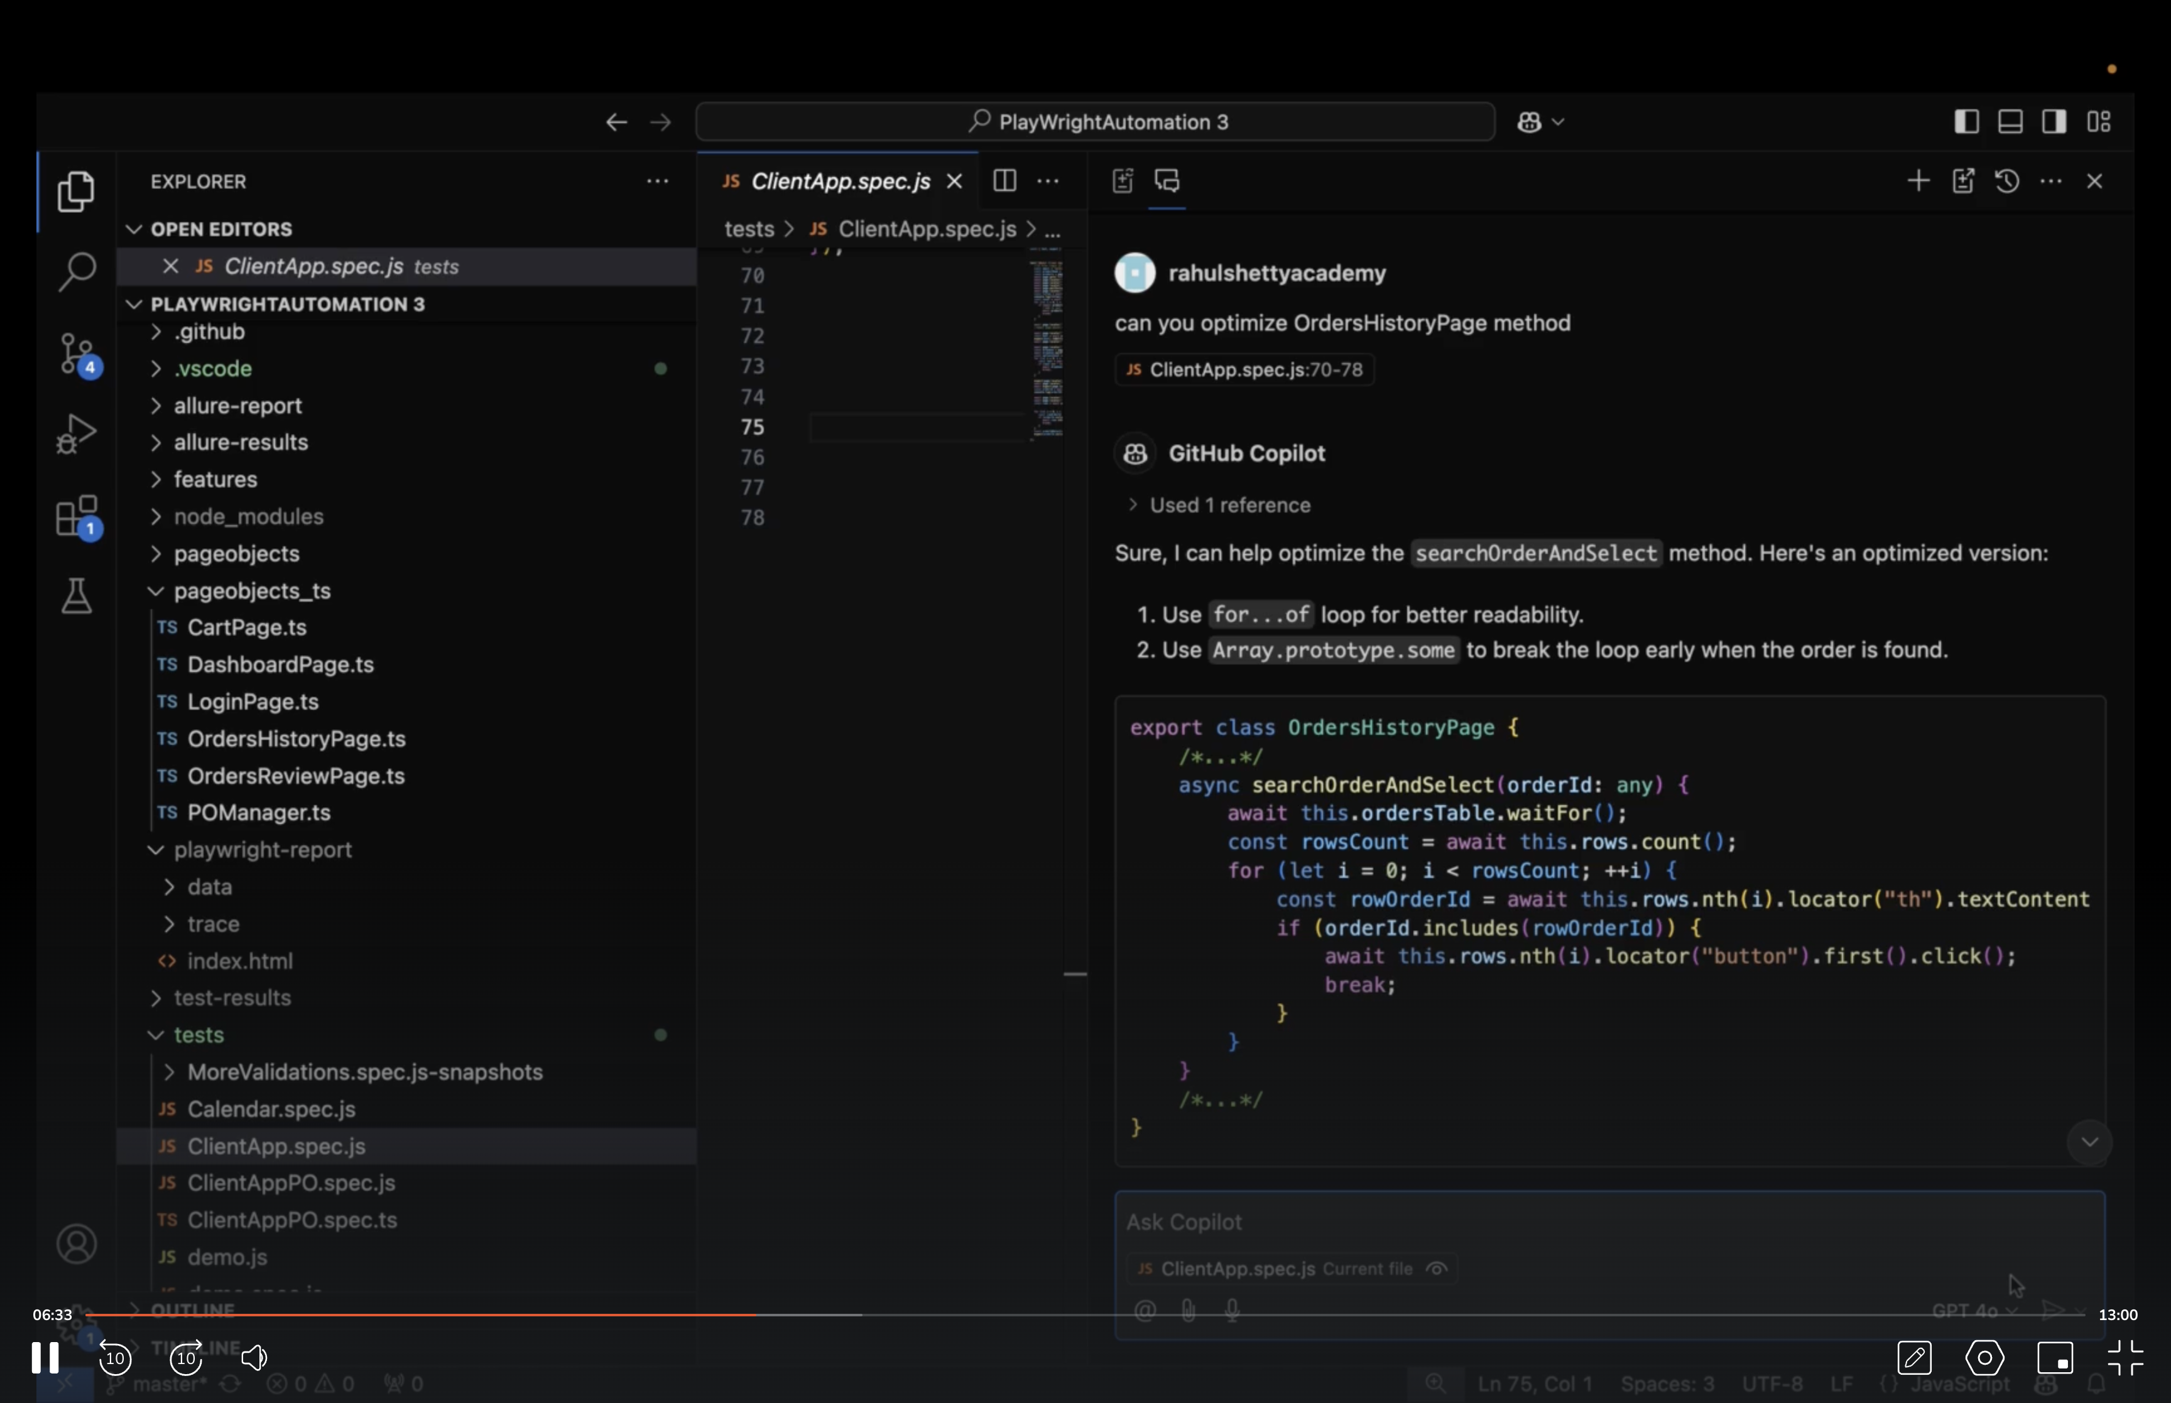Open the GPT 4o model picker
The image size is (2171, 1403).
[1975, 1311]
